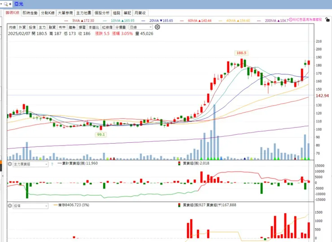The image size is (332, 242).
Task: Open the 月營收 tab
Action: pos(140,13)
